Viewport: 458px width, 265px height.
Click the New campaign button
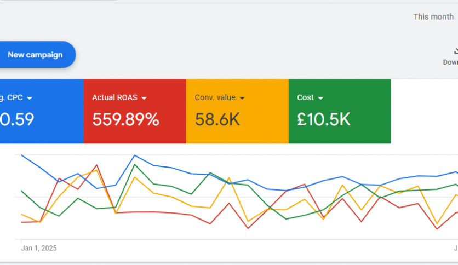(x=35, y=55)
